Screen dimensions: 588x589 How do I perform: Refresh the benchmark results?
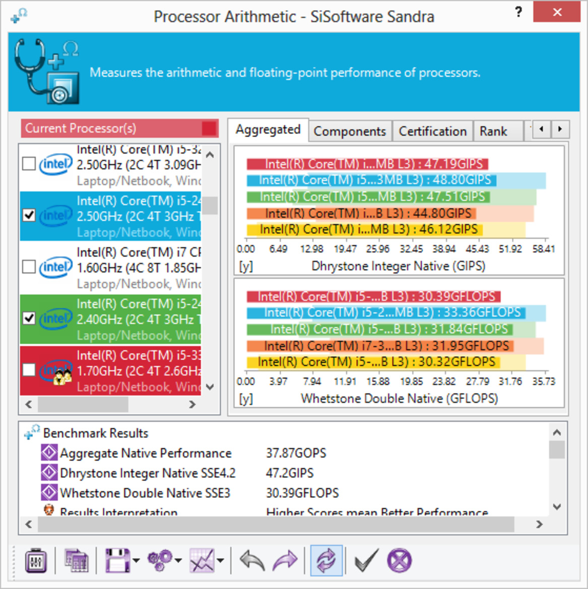tap(326, 560)
